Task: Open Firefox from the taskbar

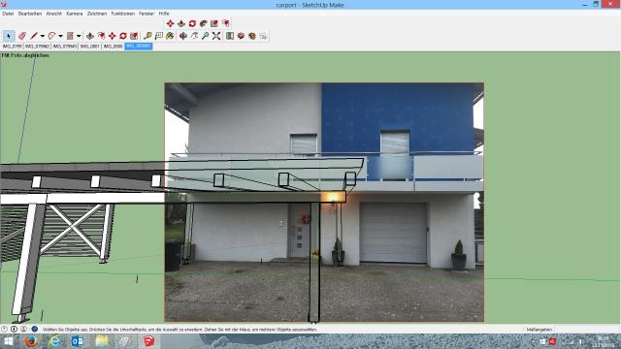Action: click(x=31, y=341)
